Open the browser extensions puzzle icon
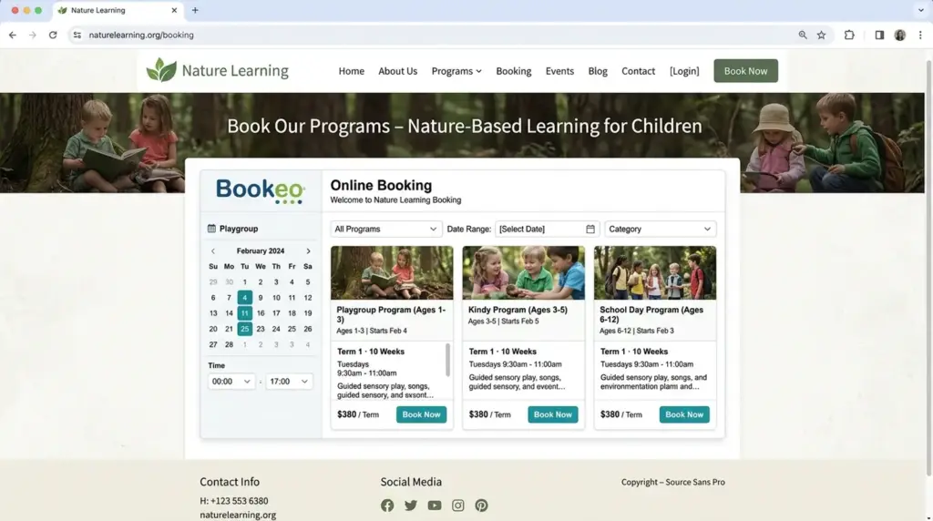Image resolution: width=933 pixels, height=521 pixels. point(849,36)
